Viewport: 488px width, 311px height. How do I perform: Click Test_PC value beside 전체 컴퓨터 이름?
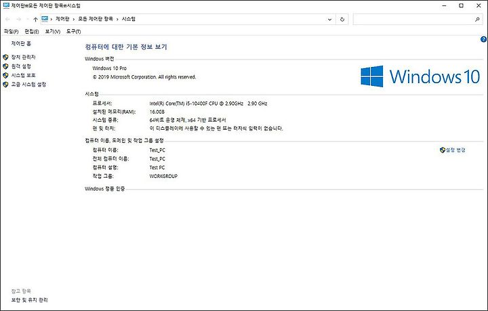tap(157, 159)
